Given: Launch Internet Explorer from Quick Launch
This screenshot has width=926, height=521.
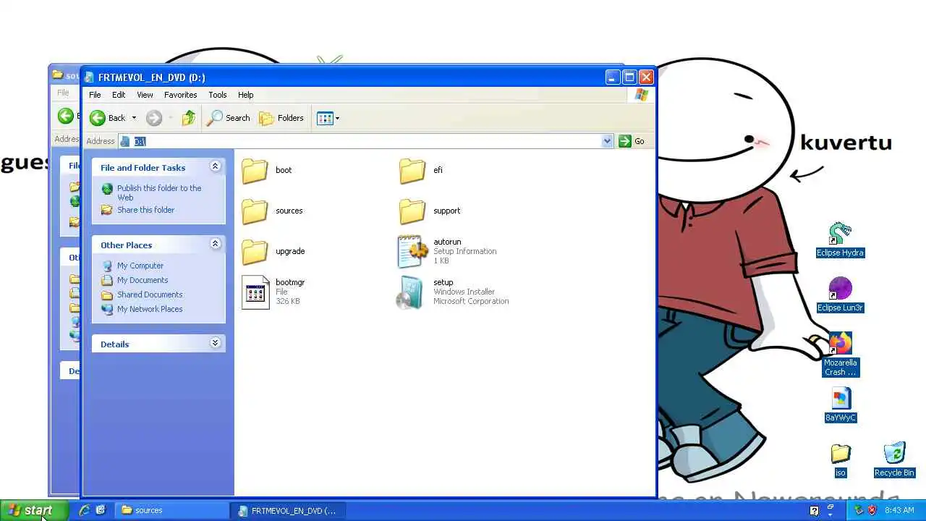Looking at the screenshot, I should pos(84,510).
